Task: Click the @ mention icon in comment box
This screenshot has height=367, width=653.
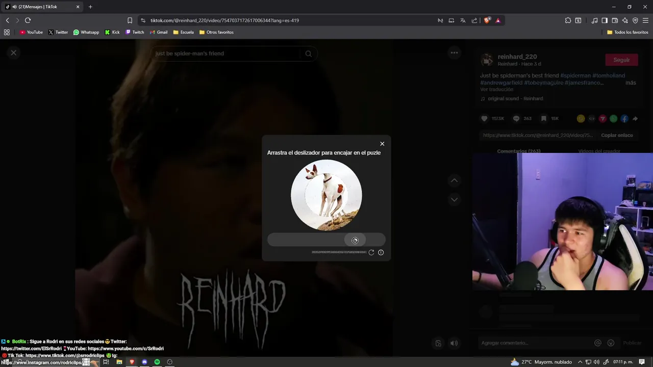Action: 598,343
